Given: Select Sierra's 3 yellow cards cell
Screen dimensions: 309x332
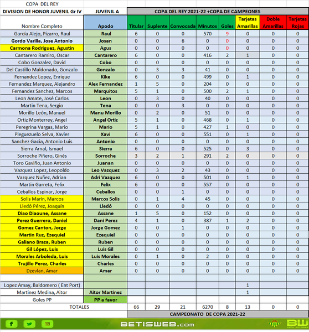Looking at the screenshot, I should 248,149.
